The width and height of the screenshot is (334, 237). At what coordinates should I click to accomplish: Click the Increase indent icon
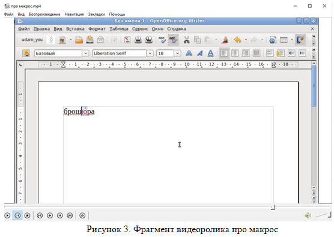tap(302, 53)
